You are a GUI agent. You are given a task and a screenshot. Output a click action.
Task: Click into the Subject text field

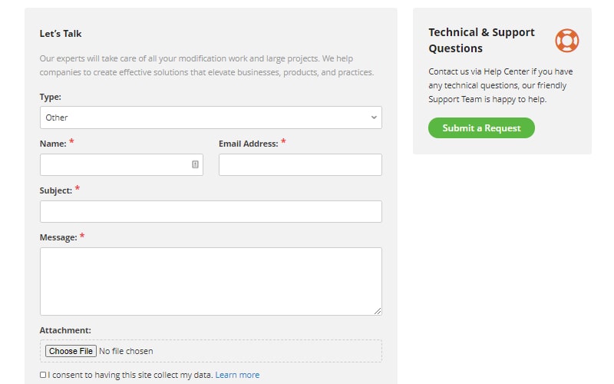210,212
